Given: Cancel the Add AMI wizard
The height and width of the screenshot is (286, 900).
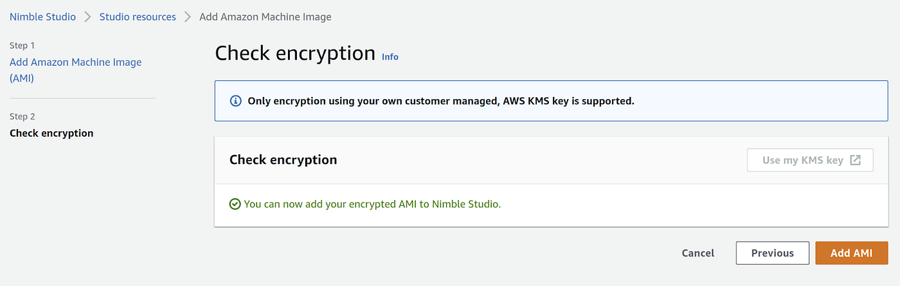Looking at the screenshot, I should (x=698, y=253).
